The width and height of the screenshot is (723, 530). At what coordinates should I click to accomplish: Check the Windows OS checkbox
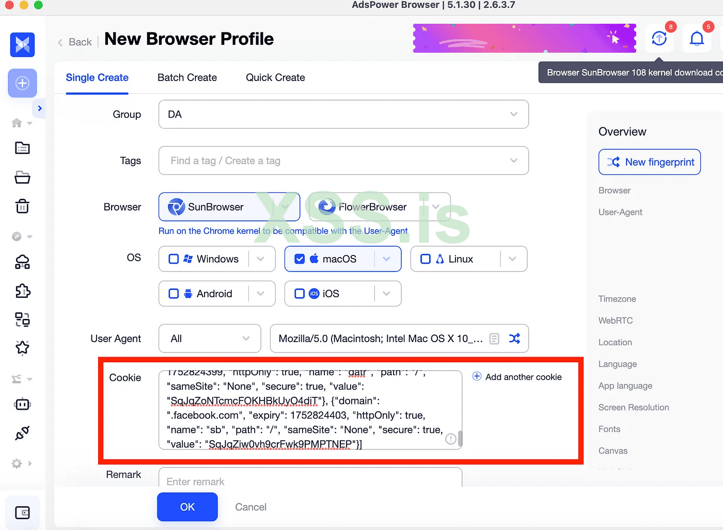174,259
